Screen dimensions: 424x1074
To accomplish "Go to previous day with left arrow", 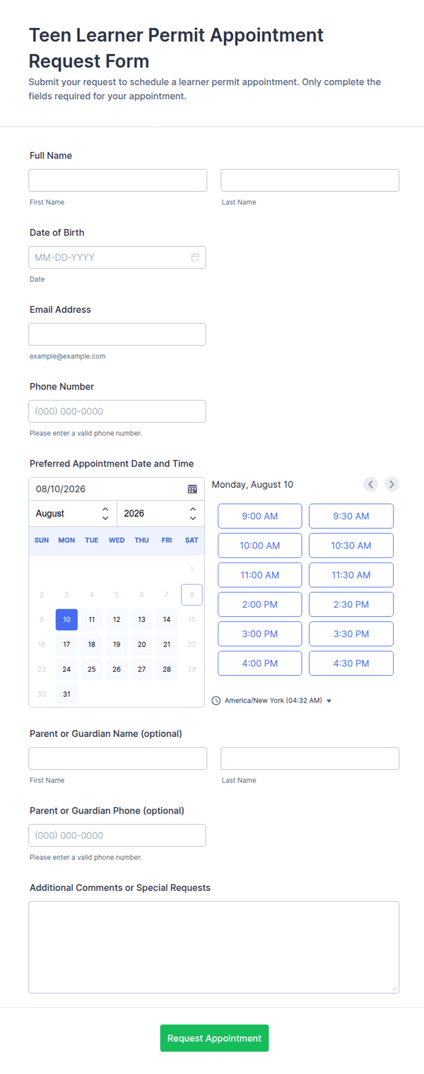I will pos(370,484).
